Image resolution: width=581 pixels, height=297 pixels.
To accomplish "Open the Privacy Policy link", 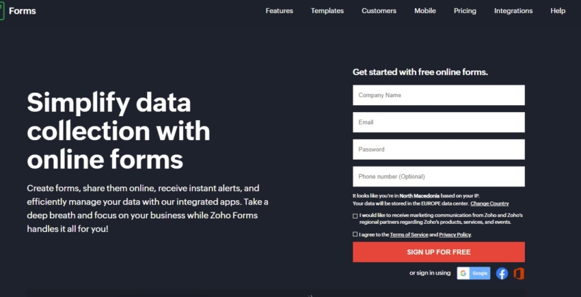I will click(455, 235).
